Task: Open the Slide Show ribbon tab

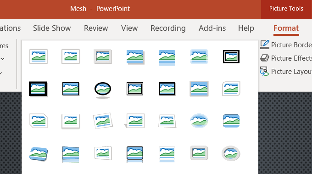Action: click(52, 28)
